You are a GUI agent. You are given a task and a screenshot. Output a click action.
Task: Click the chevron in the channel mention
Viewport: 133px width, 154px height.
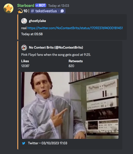click(59, 11)
